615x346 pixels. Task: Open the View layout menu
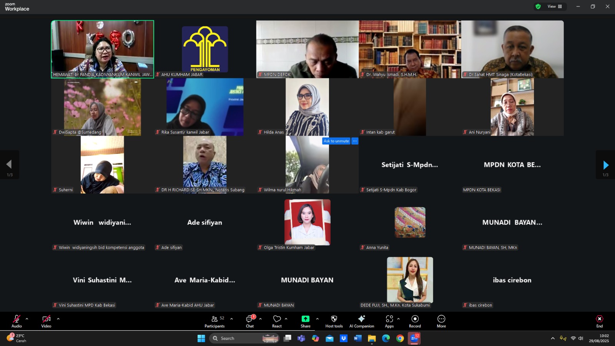coord(555,7)
